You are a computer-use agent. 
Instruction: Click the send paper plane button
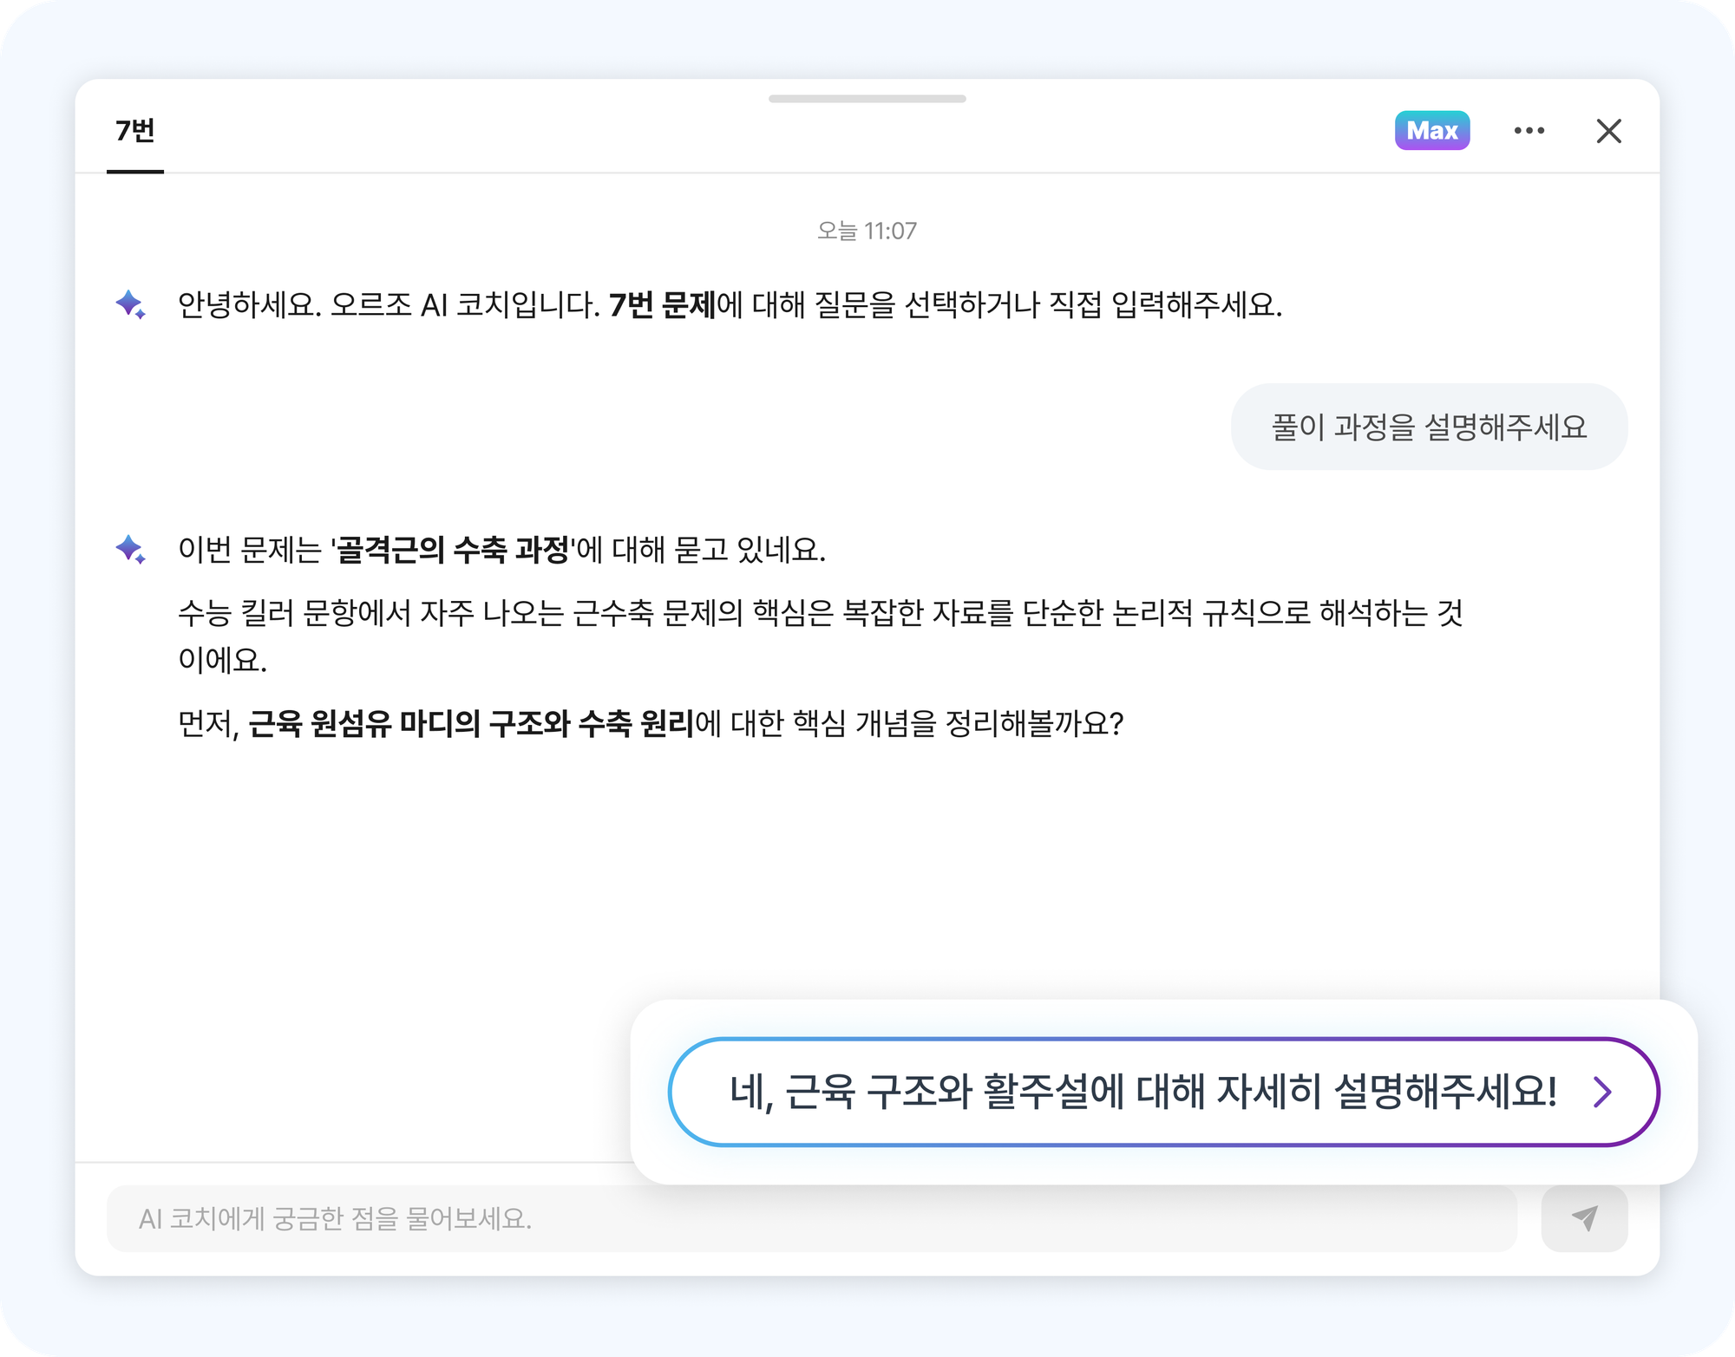(1584, 1218)
